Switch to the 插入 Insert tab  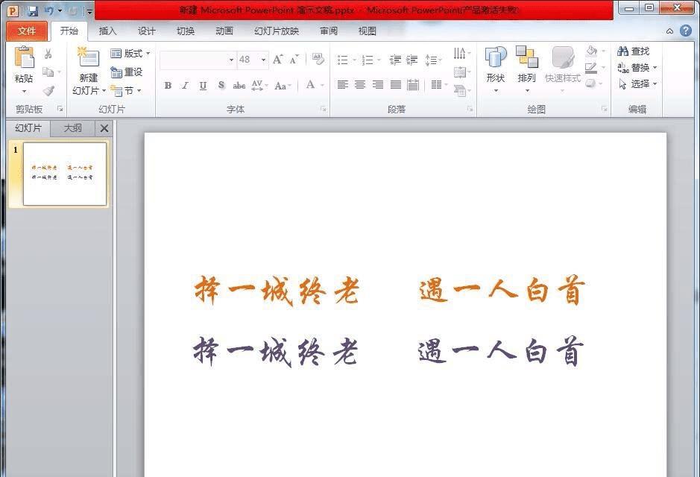click(x=107, y=31)
